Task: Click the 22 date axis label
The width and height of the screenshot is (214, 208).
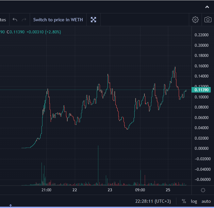Action: tap(74, 190)
